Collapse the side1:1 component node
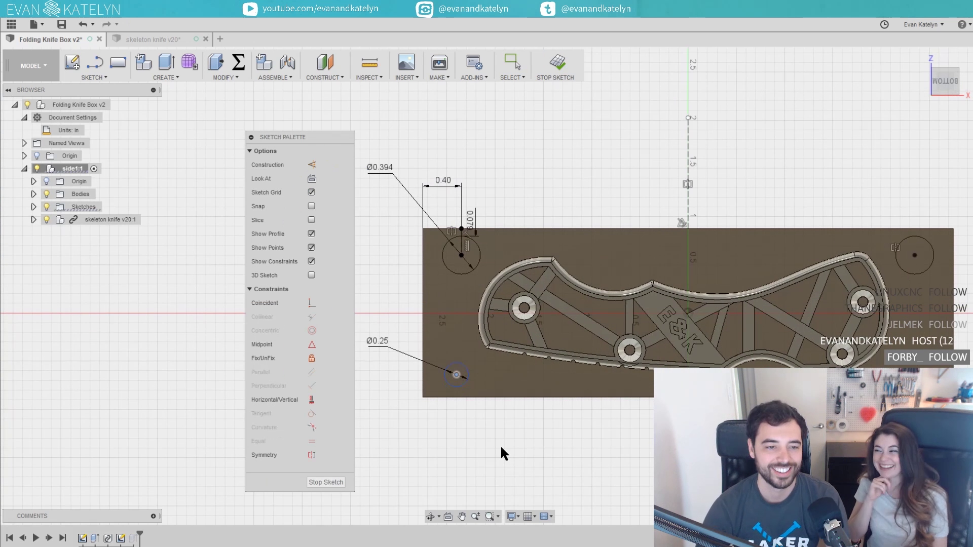The height and width of the screenshot is (547, 973). pos(24,168)
